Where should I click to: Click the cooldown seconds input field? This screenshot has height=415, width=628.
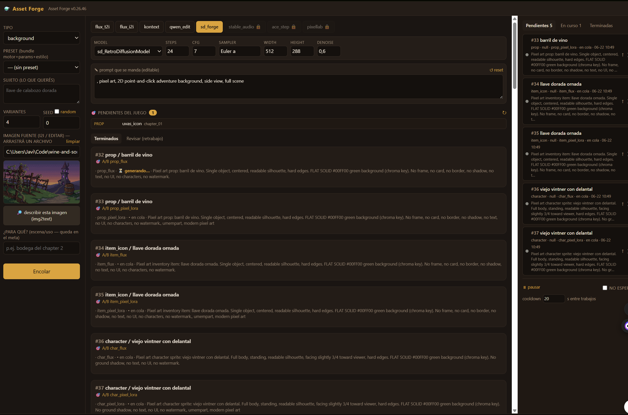554,298
